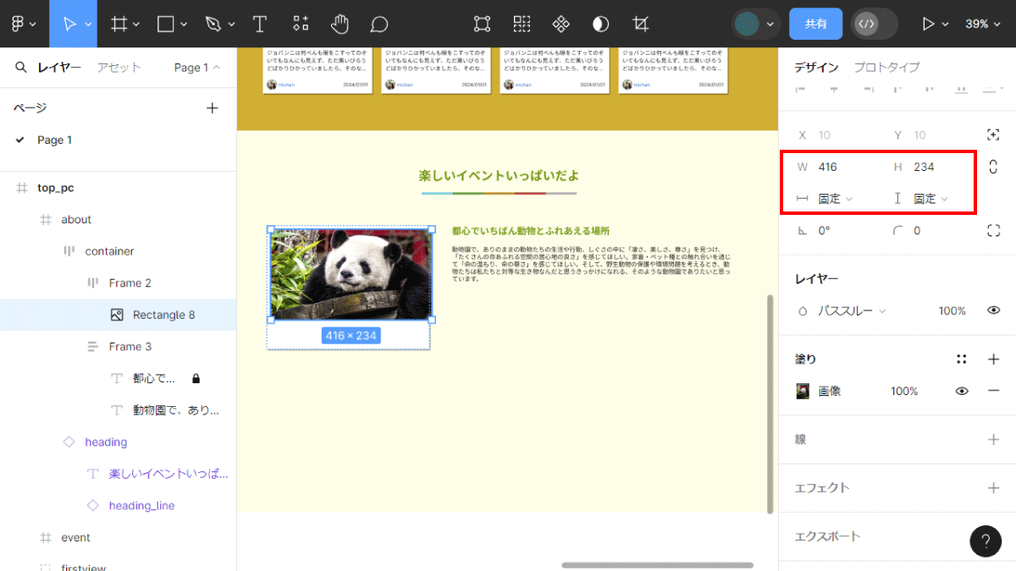
Task: Click the layer opacity 100% field
Action: (x=952, y=310)
